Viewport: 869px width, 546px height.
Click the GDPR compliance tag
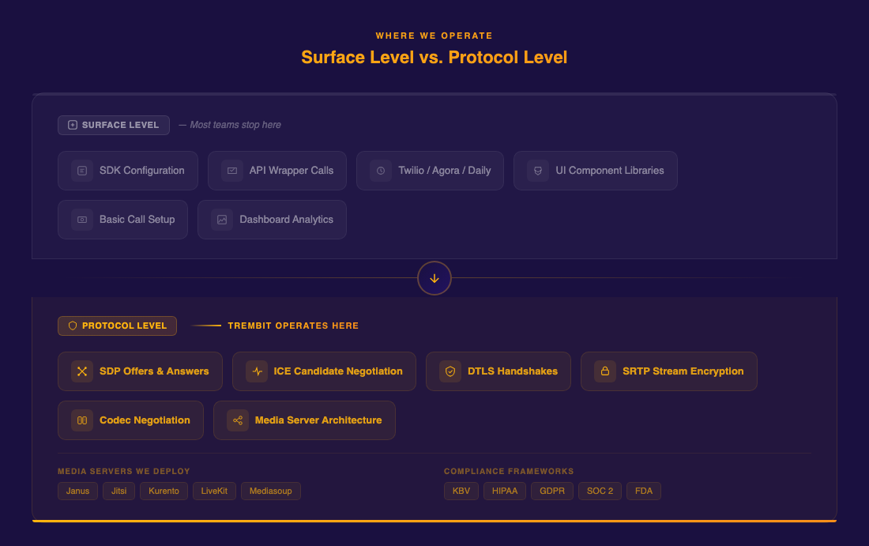click(552, 491)
